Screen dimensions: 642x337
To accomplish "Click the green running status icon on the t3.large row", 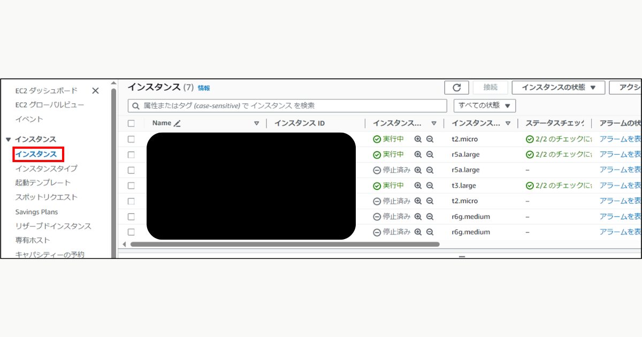I will pos(377,185).
